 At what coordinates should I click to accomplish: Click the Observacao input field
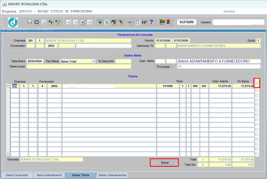pyautogui.click(x=79, y=66)
